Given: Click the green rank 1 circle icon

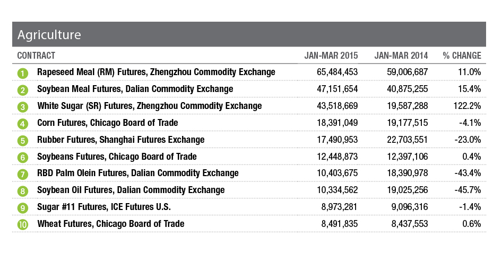Looking at the screenshot, I should [x=22, y=72].
